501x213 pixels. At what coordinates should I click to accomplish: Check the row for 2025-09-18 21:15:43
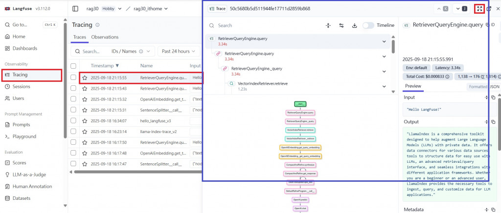tap(73, 89)
